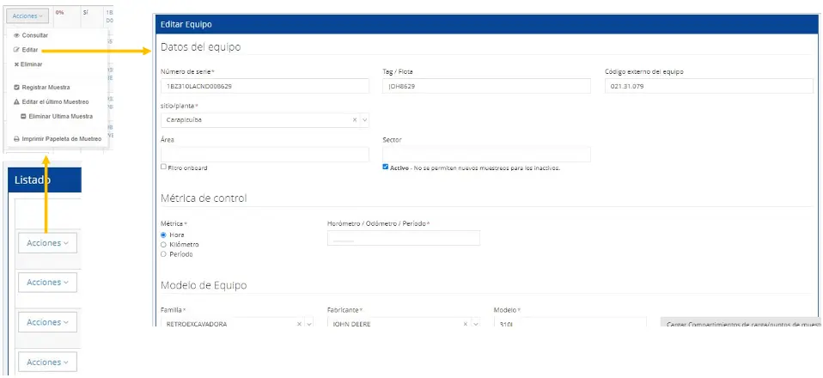Choose Eliminar Ultima Muestra entry
The height and width of the screenshot is (378, 823).
tap(60, 116)
